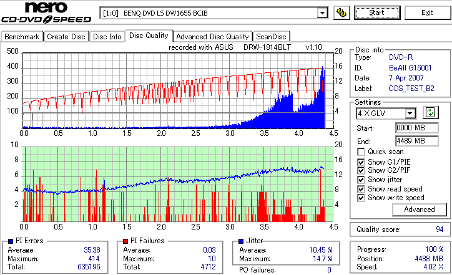The width and height of the screenshot is (452, 275).
Task: Click the Start position field 0000 MB
Action: (417, 128)
